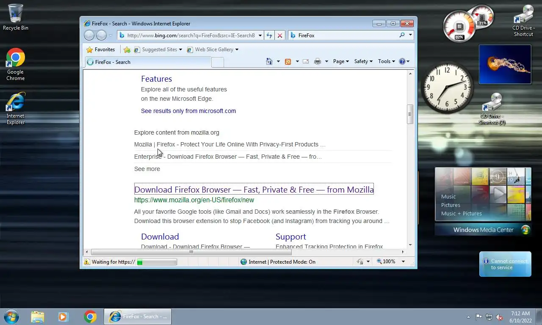Click the vertical scrollbar up arrow
Image resolution: width=542 pixels, height=325 pixels.
pyautogui.click(x=410, y=74)
